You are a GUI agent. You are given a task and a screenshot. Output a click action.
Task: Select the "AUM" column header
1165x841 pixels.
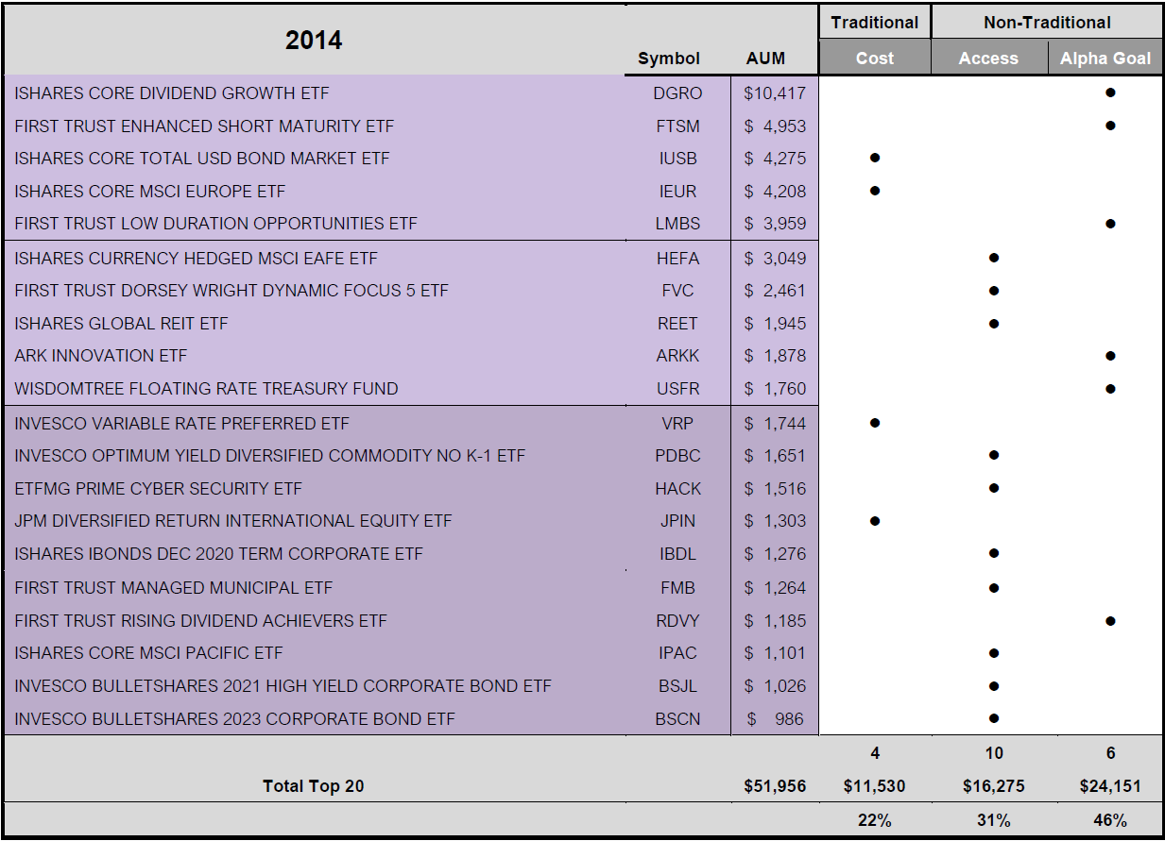pos(765,59)
